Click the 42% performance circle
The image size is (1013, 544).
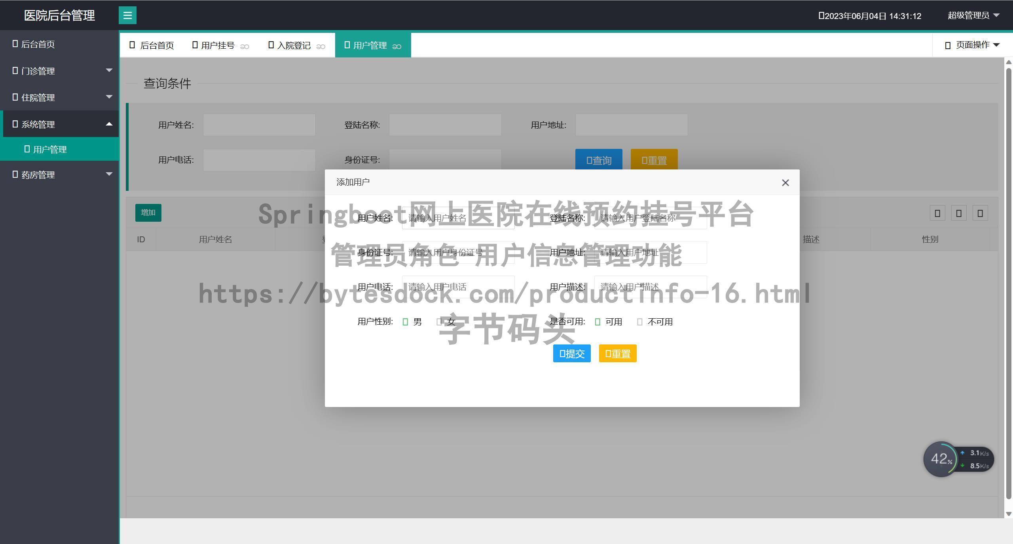941,459
